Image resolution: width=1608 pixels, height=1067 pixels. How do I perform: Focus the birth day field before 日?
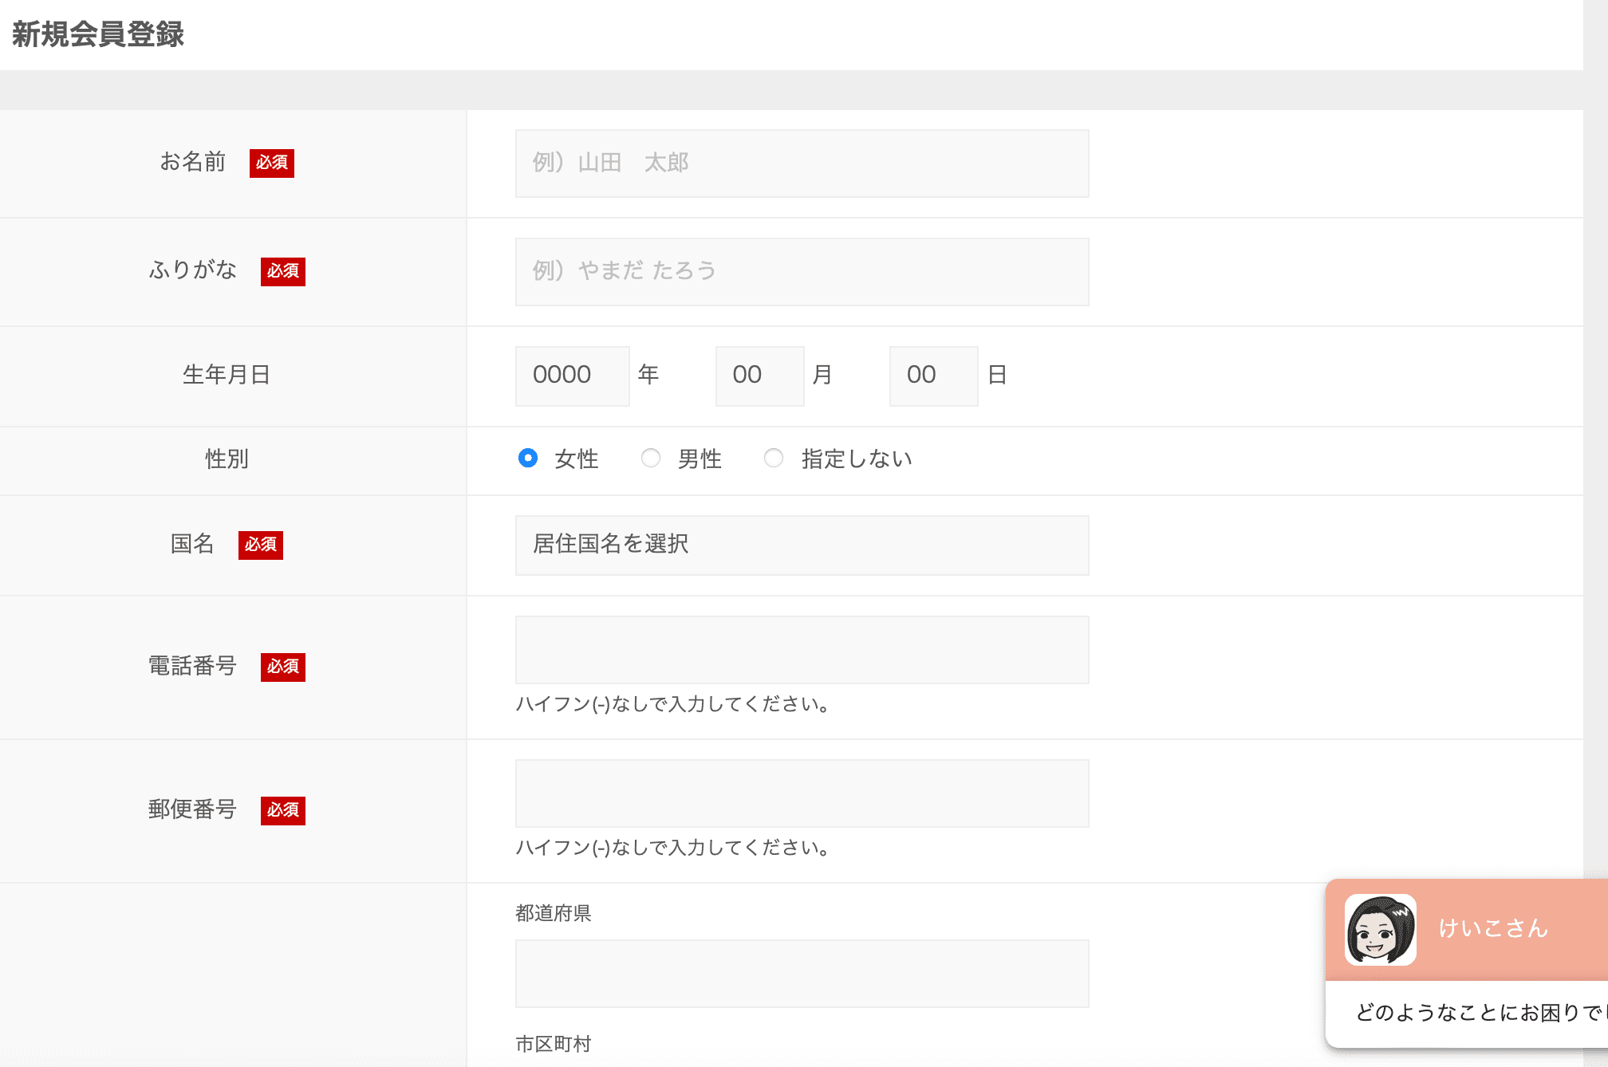click(933, 376)
